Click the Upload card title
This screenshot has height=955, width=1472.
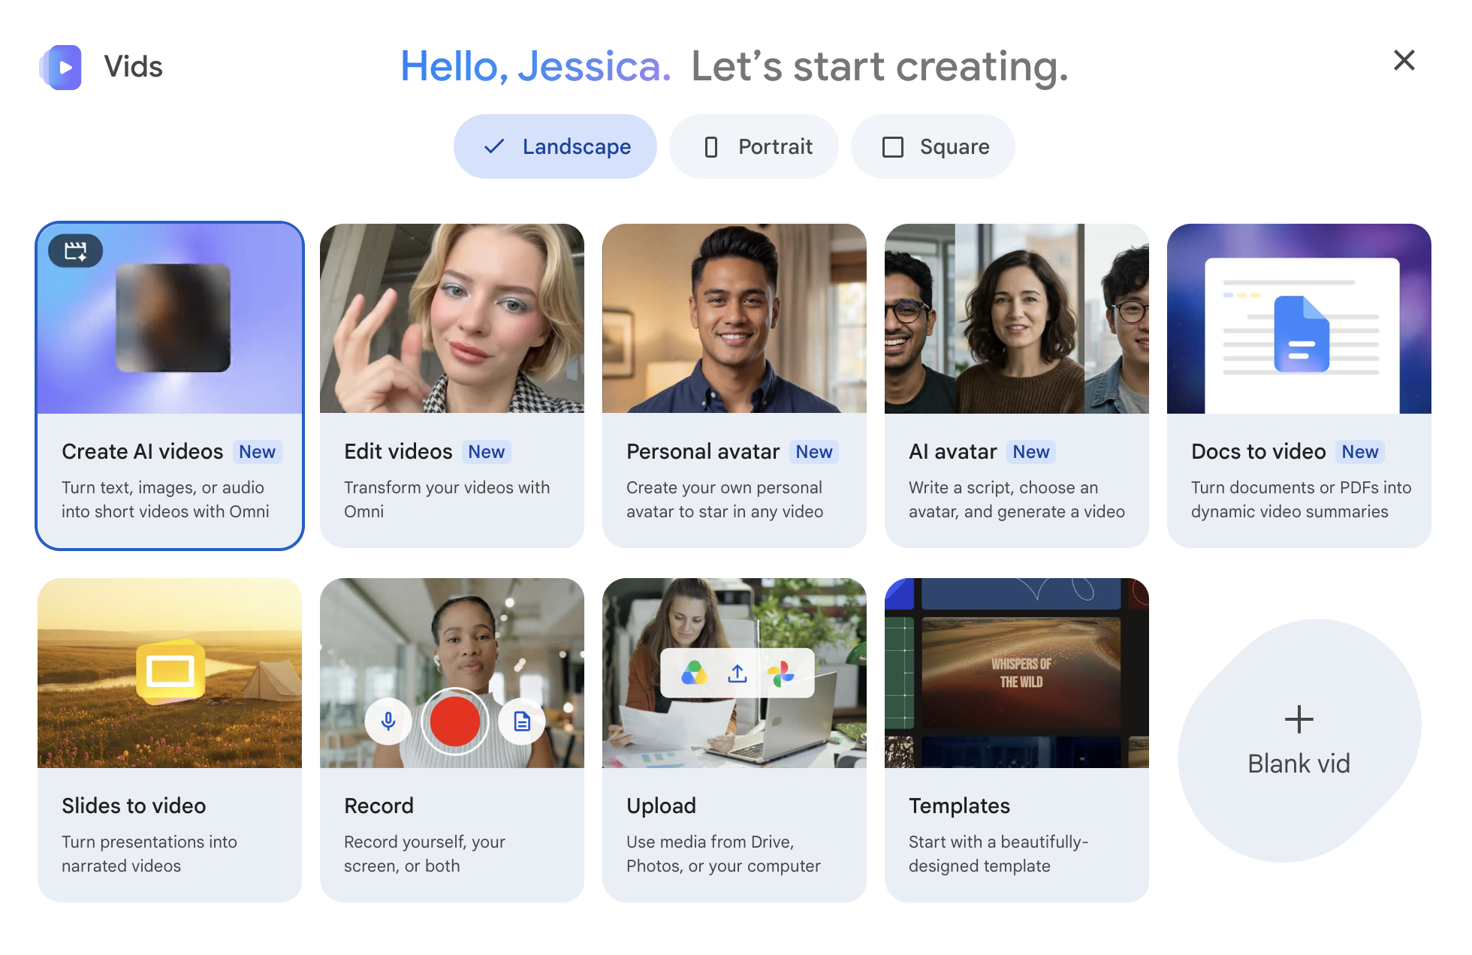click(661, 806)
